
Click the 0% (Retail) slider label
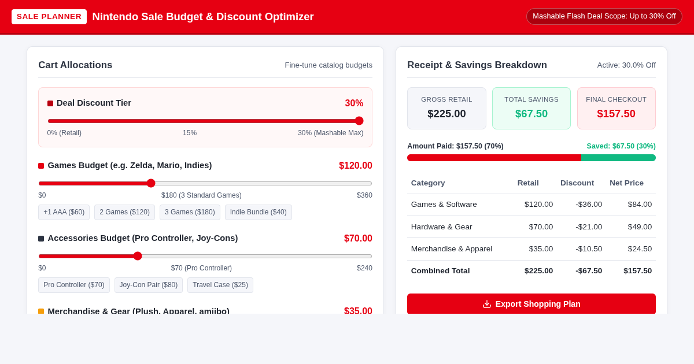pyautogui.click(x=64, y=133)
